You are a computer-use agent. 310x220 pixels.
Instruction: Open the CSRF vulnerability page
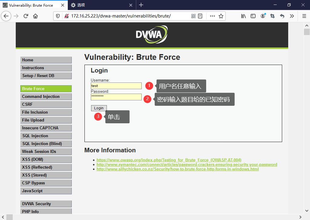pyautogui.click(x=46, y=104)
